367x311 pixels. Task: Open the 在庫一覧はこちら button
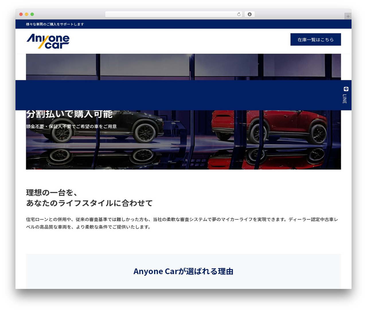click(x=315, y=40)
